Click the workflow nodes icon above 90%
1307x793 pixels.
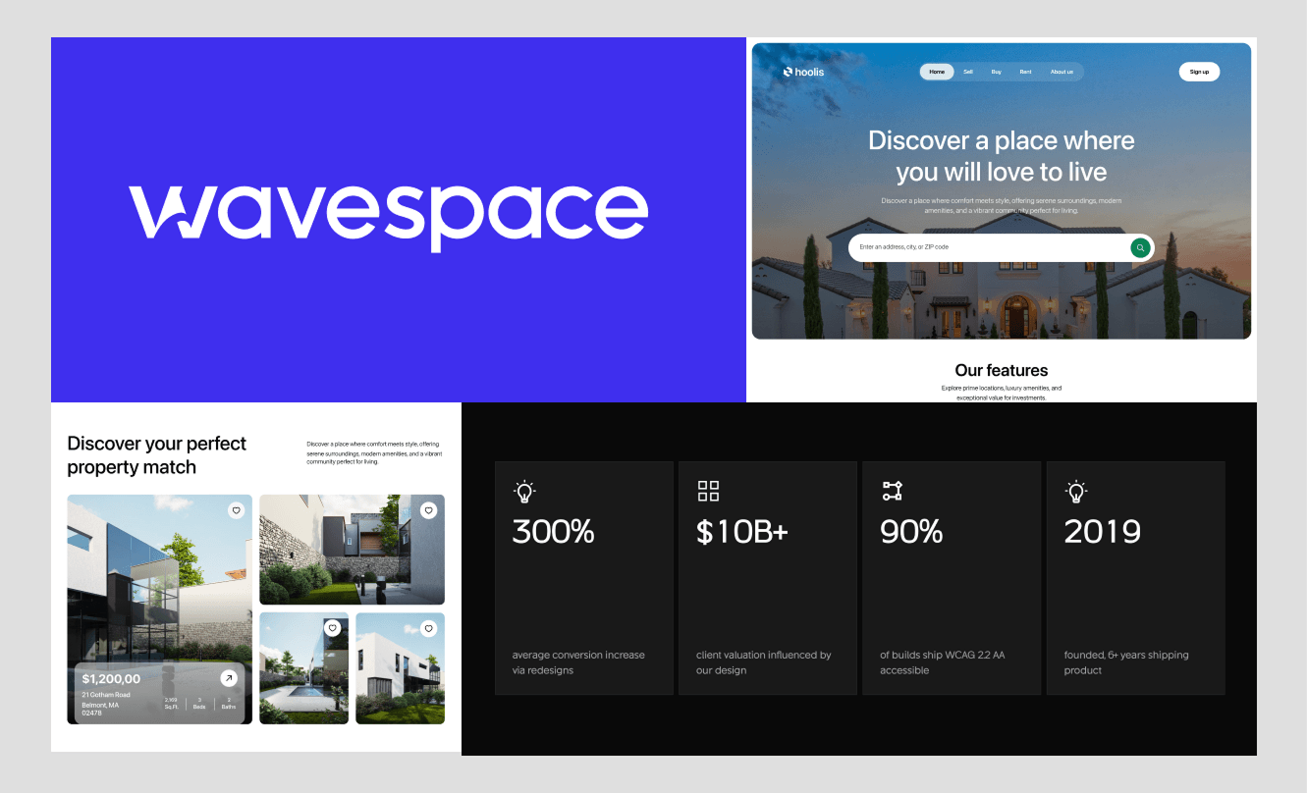(x=892, y=492)
